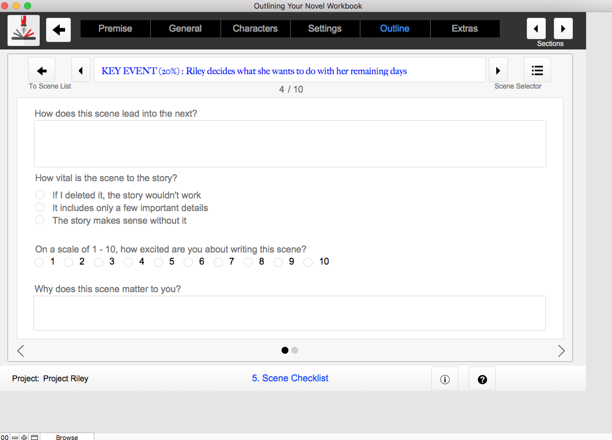Choose excitement rating 10

coord(308,262)
